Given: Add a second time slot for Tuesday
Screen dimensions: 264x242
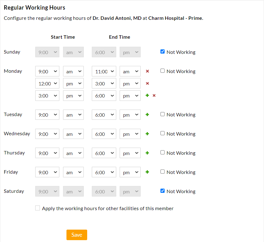Looking at the screenshot, I should tap(147, 115).
